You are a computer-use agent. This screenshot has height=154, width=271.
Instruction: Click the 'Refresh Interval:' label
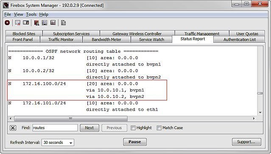coord(25,143)
